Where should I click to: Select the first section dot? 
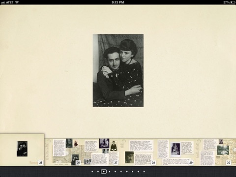pos(92,172)
